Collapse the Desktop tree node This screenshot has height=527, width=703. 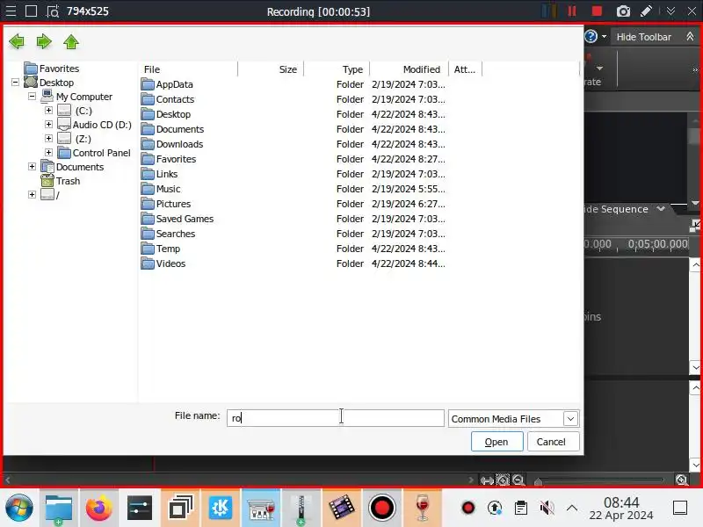coord(15,82)
